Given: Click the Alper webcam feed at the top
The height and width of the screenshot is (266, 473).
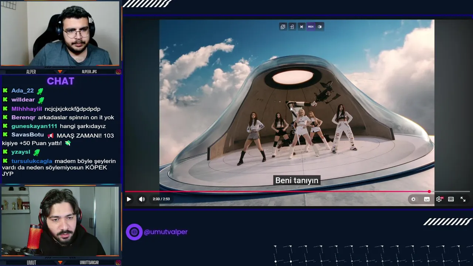Looking at the screenshot, I should [x=60, y=33].
